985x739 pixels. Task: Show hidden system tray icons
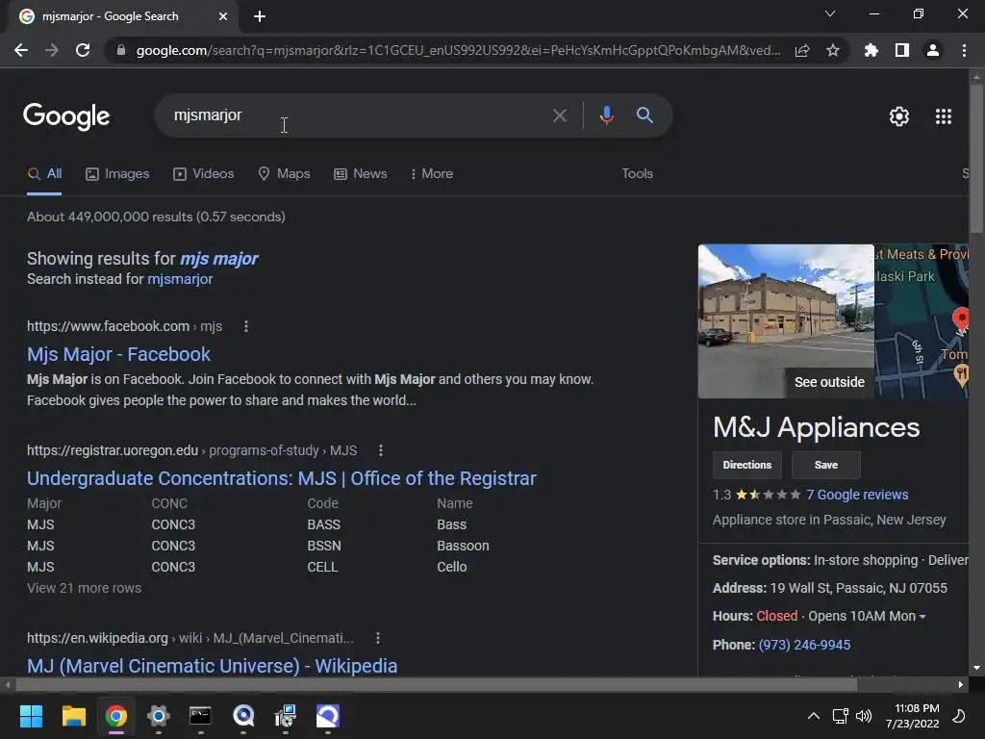(814, 716)
